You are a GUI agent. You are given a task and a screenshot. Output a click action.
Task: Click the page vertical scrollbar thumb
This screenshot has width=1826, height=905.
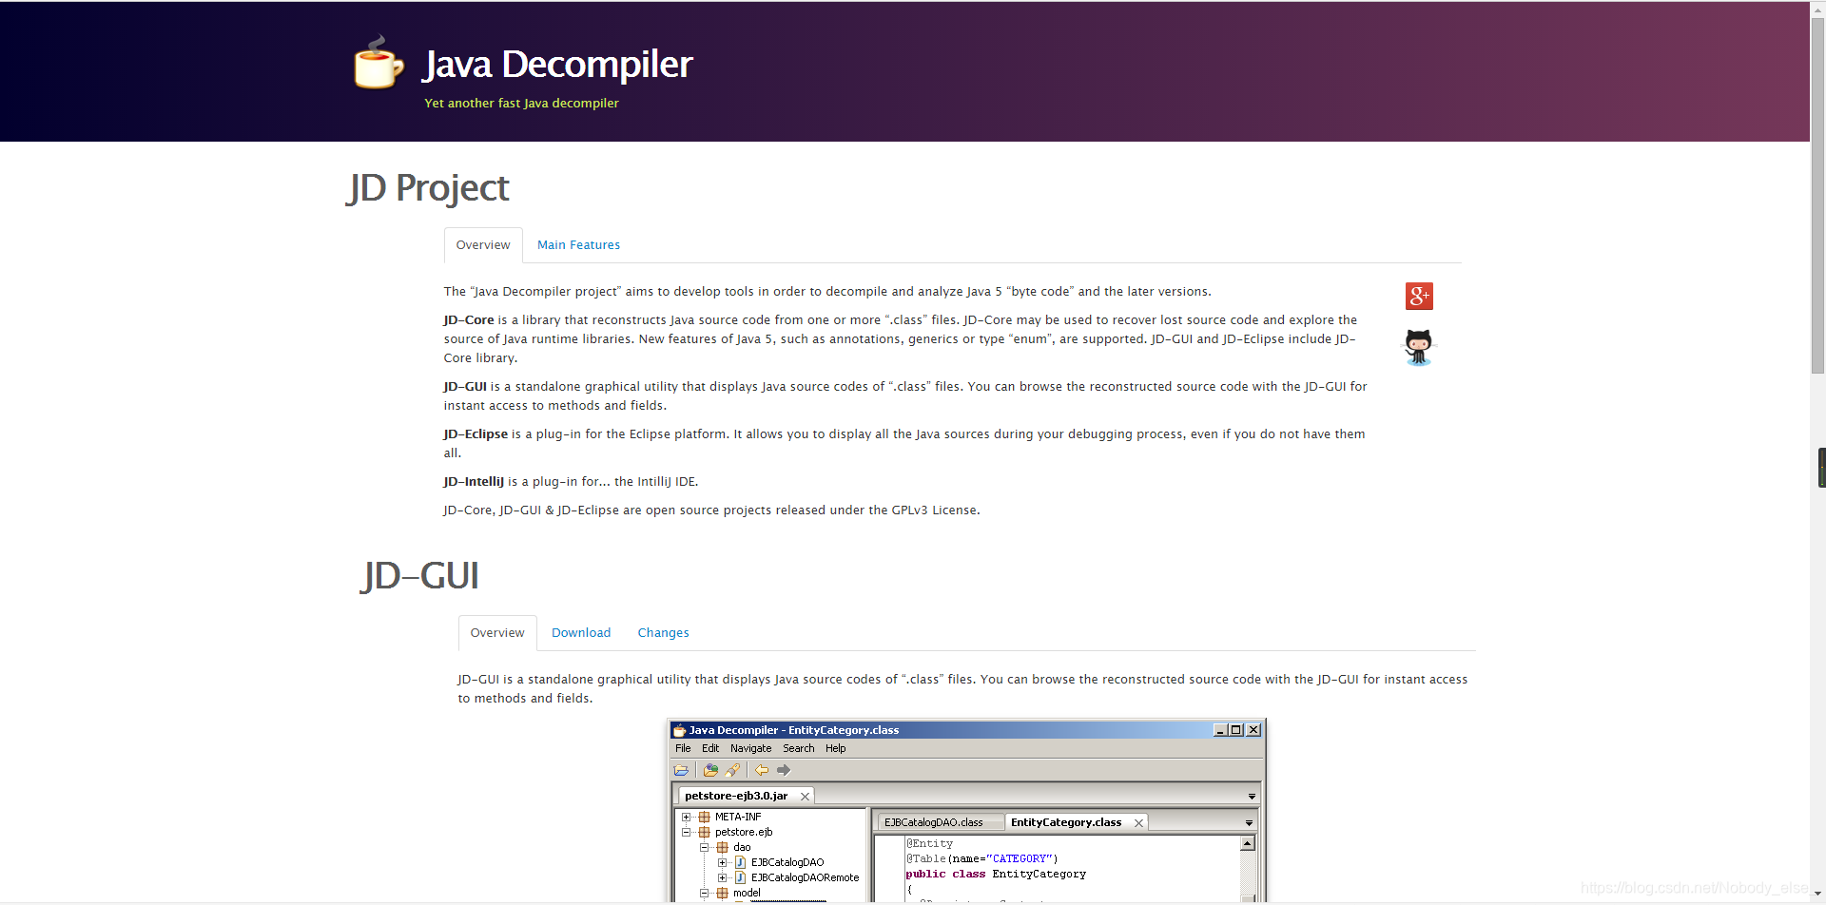pyautogui.click(x=1817, y=196)
